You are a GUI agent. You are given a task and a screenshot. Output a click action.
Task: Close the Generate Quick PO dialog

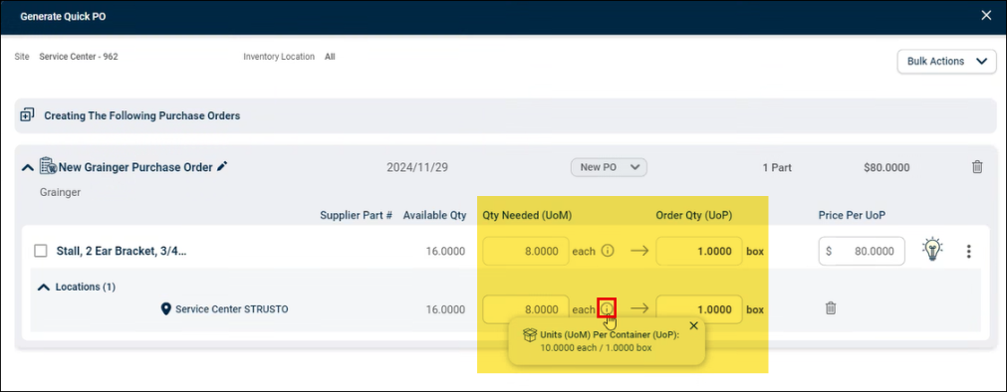pyautogui.click(x=986, y=15)
